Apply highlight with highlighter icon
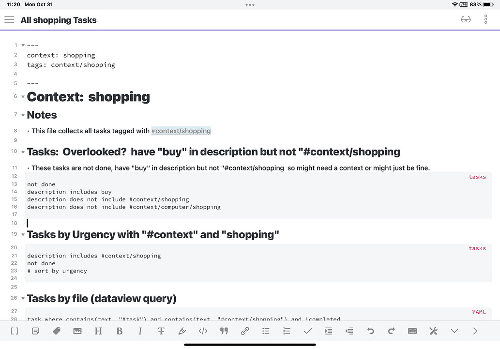 click(x=182, y=331)
